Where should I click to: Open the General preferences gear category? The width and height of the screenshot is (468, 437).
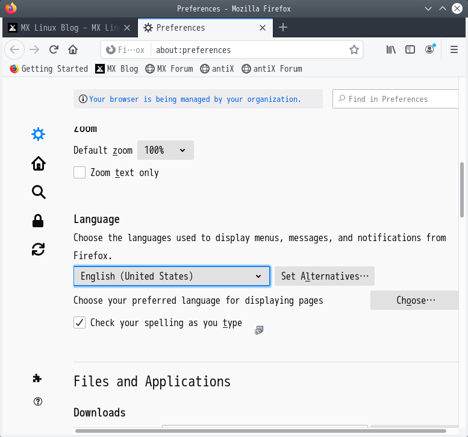point(38,134)
